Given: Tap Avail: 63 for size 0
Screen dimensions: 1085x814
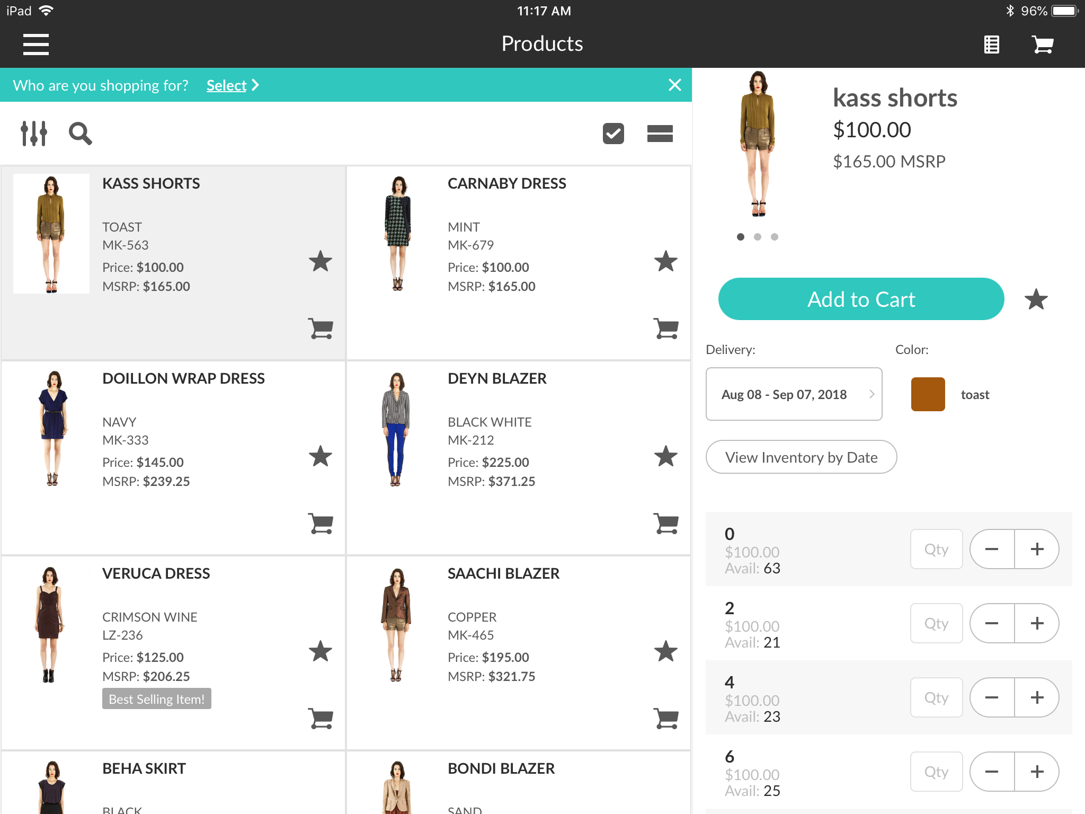Looking at the screenshot, I should [752, 568].
